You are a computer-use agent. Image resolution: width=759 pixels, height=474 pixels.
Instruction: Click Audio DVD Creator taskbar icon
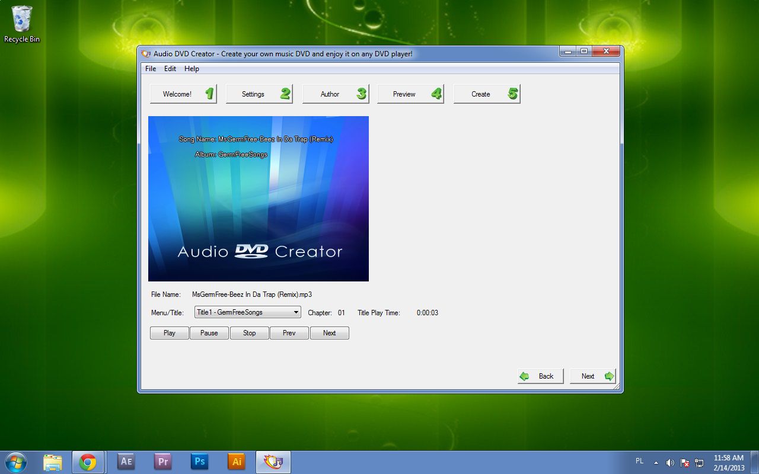(x=273, y=462)
